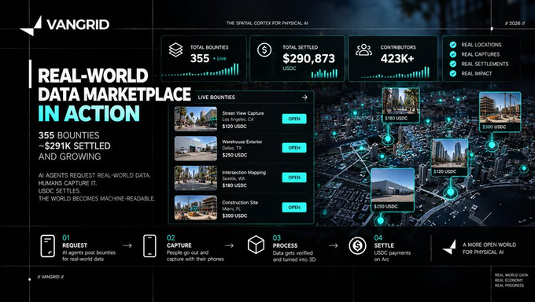Click 'Seattle, WA' location text
Image resolution: width=535 pixels, height=302 pixels.
pos(234,179)
